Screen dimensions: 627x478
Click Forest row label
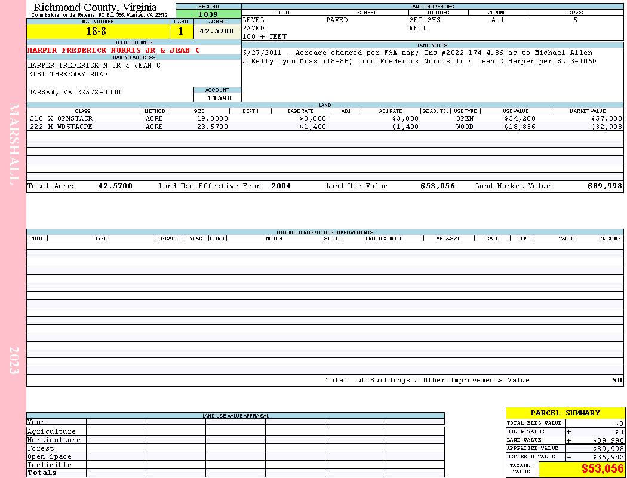(x=41, y=448)
